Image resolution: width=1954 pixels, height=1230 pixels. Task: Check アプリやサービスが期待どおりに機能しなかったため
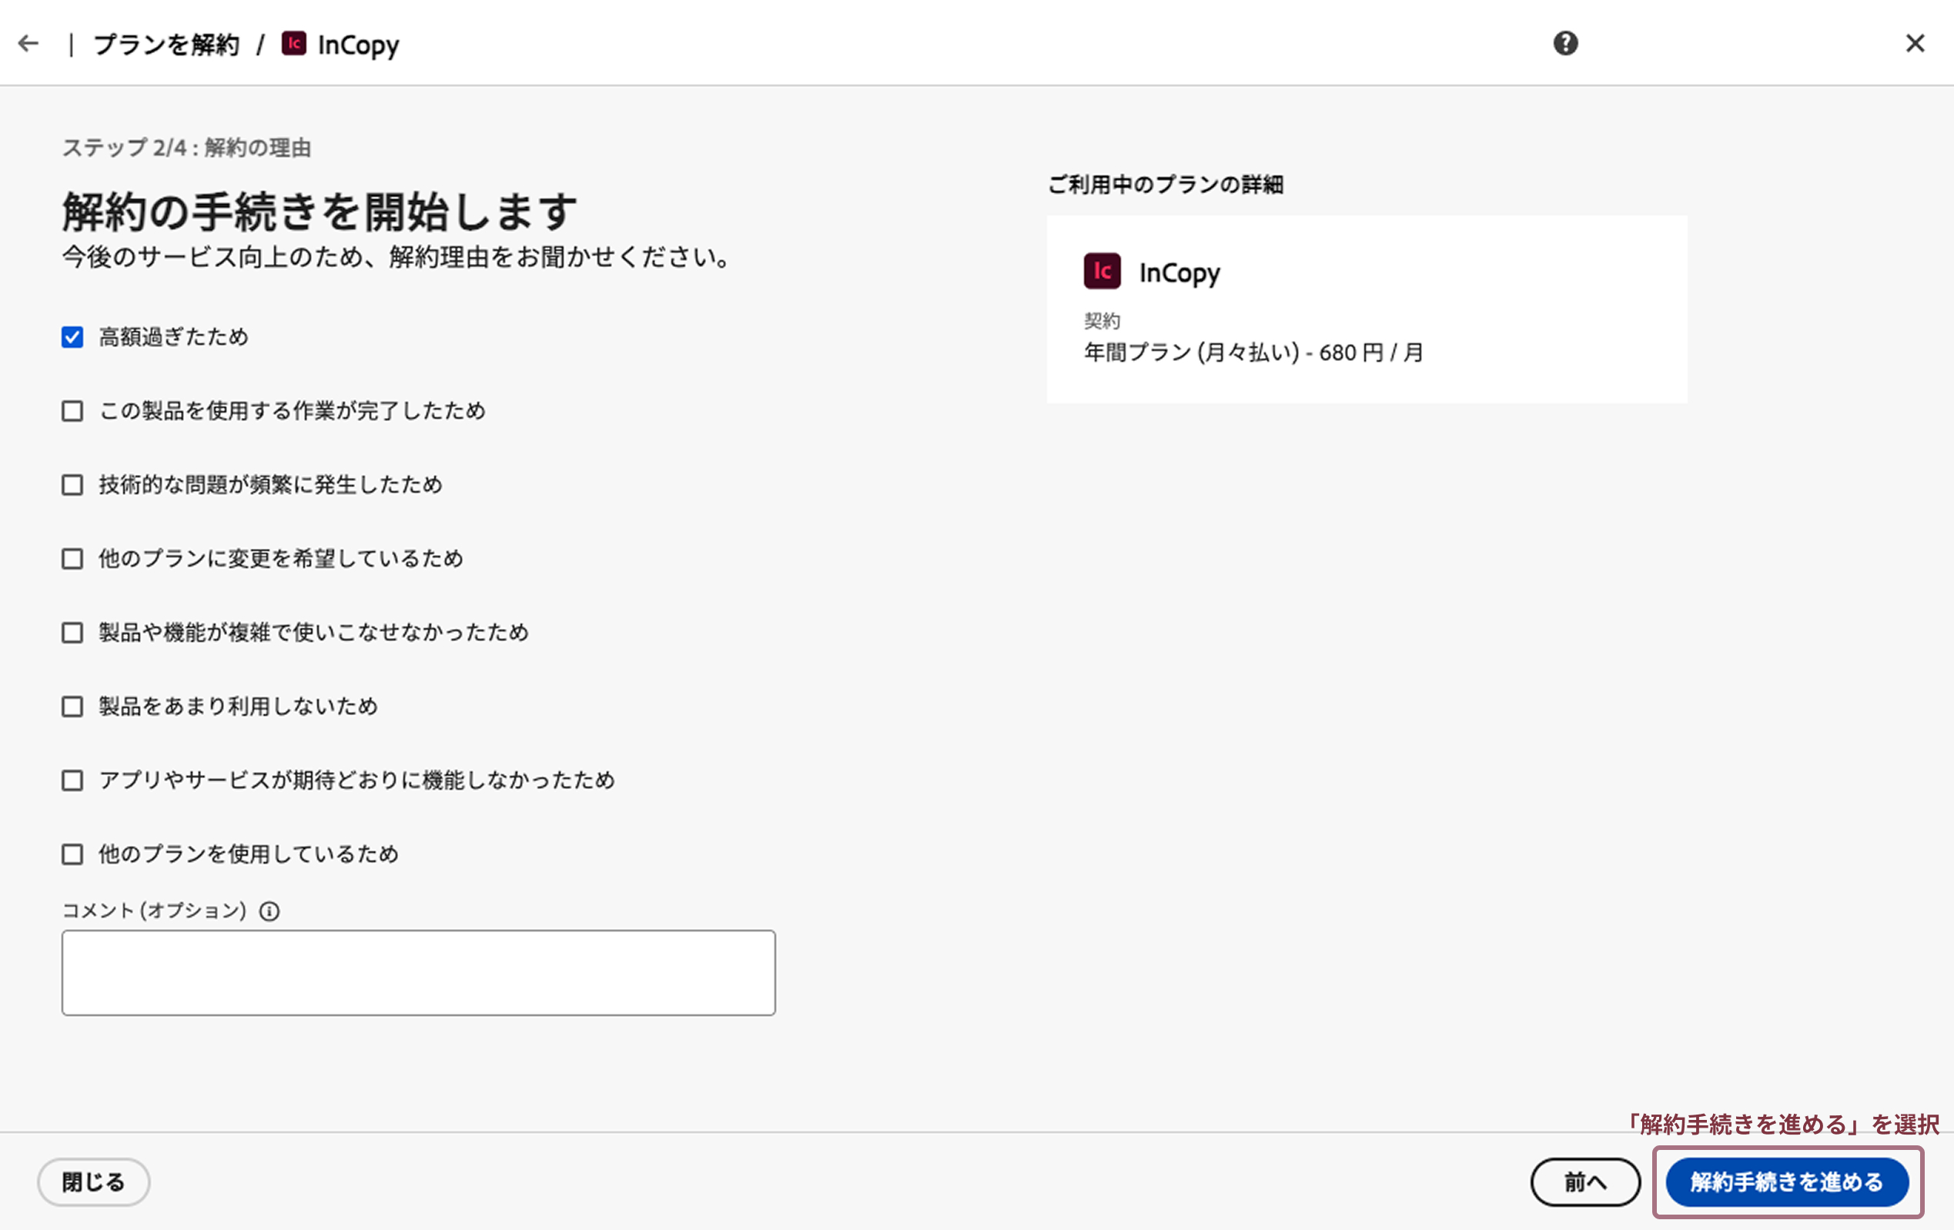(72, 780)
